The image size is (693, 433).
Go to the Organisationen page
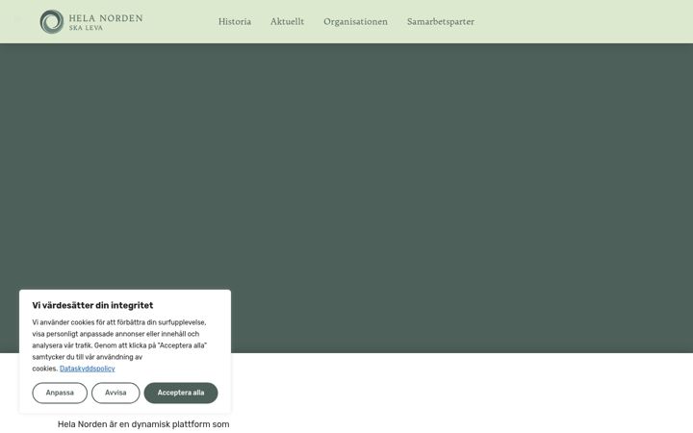coord(355,21)
